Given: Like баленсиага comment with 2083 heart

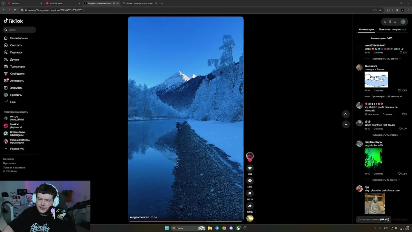Looking at the screenshot, I should click(399, 91).
